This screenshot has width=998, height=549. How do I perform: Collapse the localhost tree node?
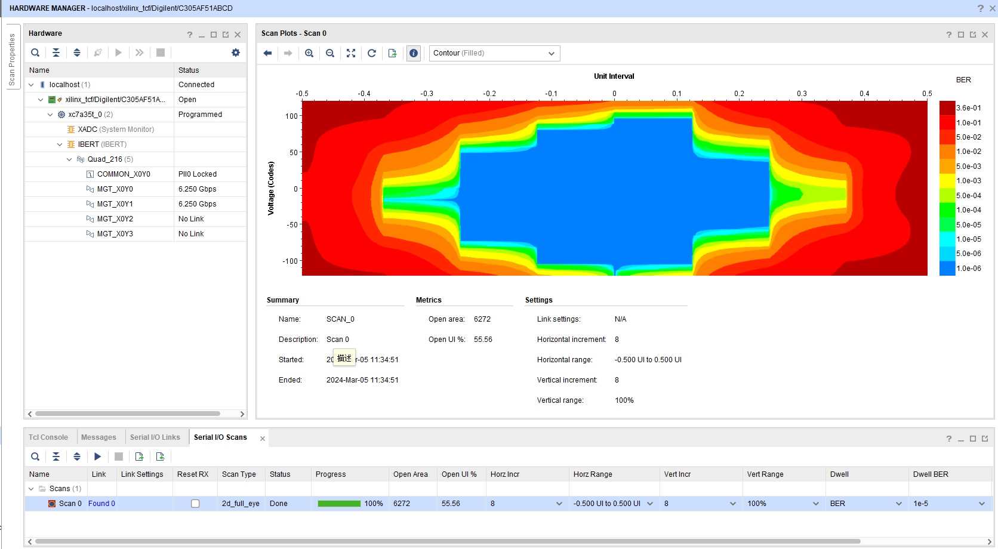tap(32, 85)
